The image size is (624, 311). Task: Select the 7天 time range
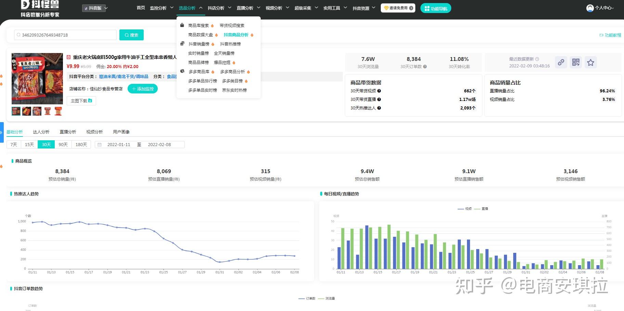(x=14, y=145)
